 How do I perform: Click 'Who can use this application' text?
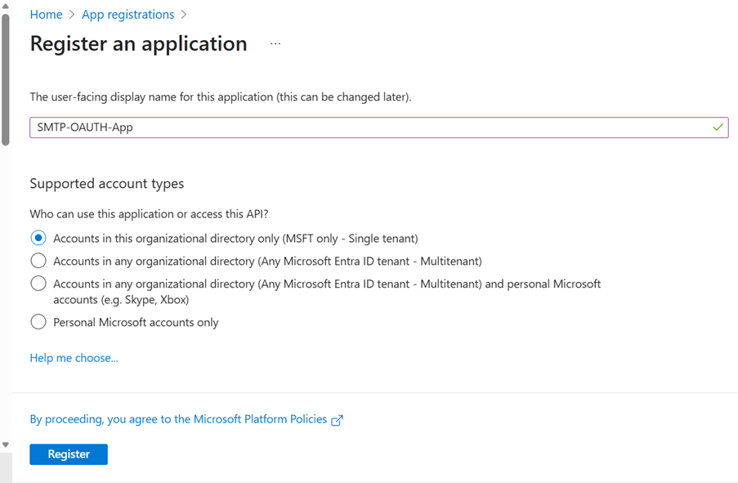click(x=150, y=214)
